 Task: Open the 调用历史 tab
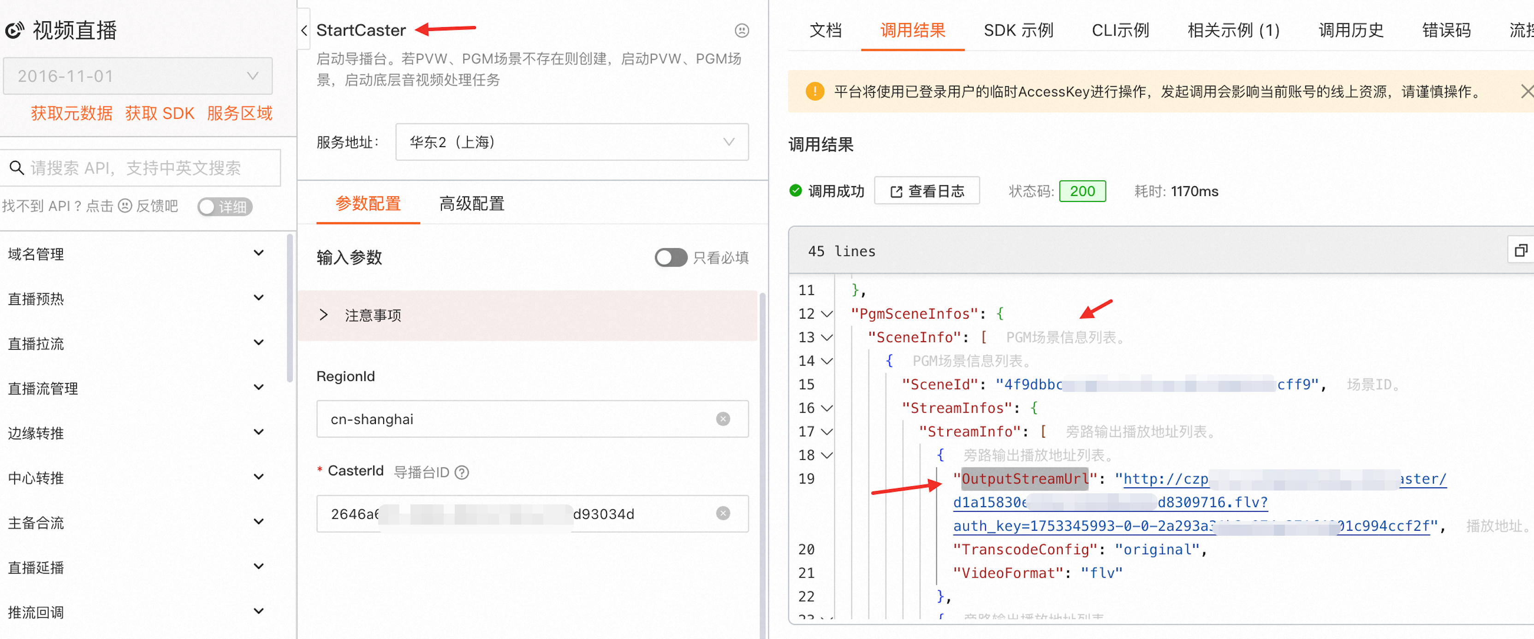[1350, 30]
